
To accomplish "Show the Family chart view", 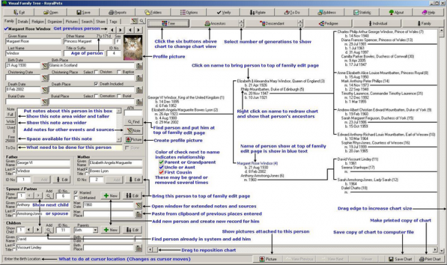I will click(424, 23).
